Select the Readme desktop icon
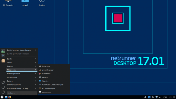This screenshot has height=99, width=176. click(x=42, y=3)
